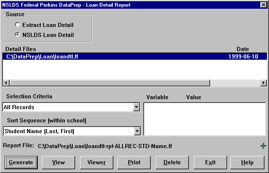Click the right arrow of the Detail Files scrollbar
Image resolution: width=269 pixels, height=173 pixels.
point(263,83)
